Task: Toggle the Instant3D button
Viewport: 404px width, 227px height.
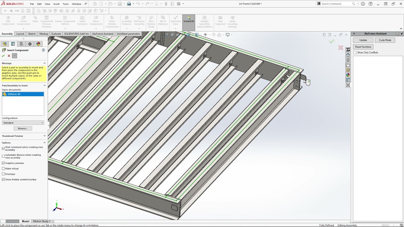Action: tap(189, 22)
